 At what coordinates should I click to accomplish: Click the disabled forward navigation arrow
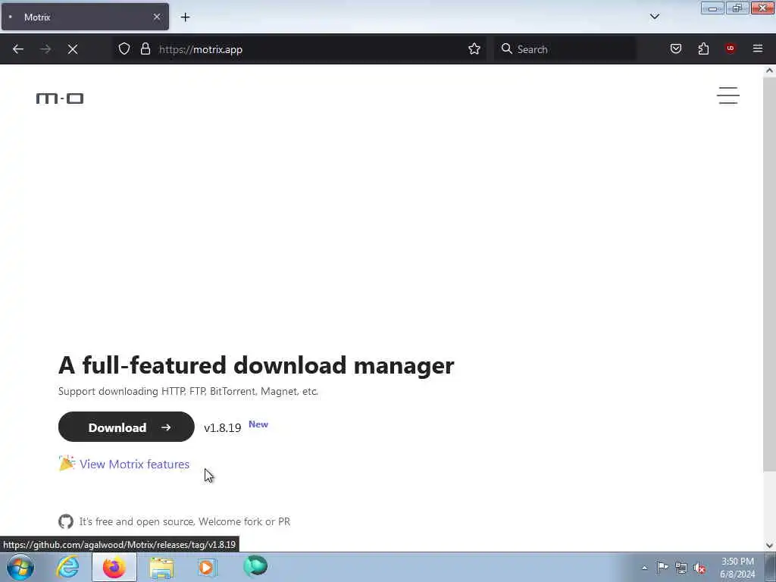click(x=45, y=49)
